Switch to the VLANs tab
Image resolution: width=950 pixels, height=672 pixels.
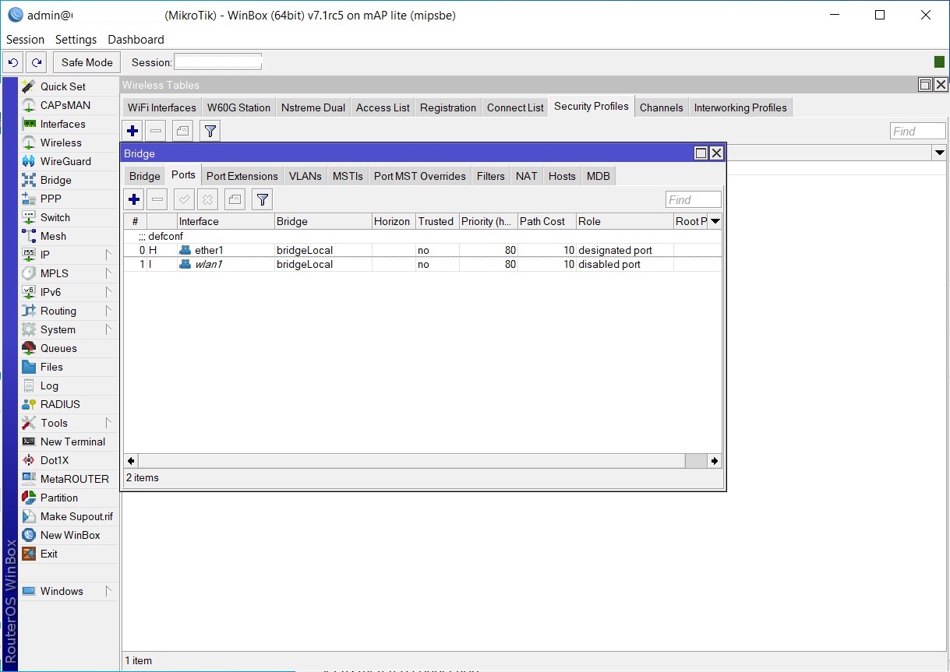[305, 176]
